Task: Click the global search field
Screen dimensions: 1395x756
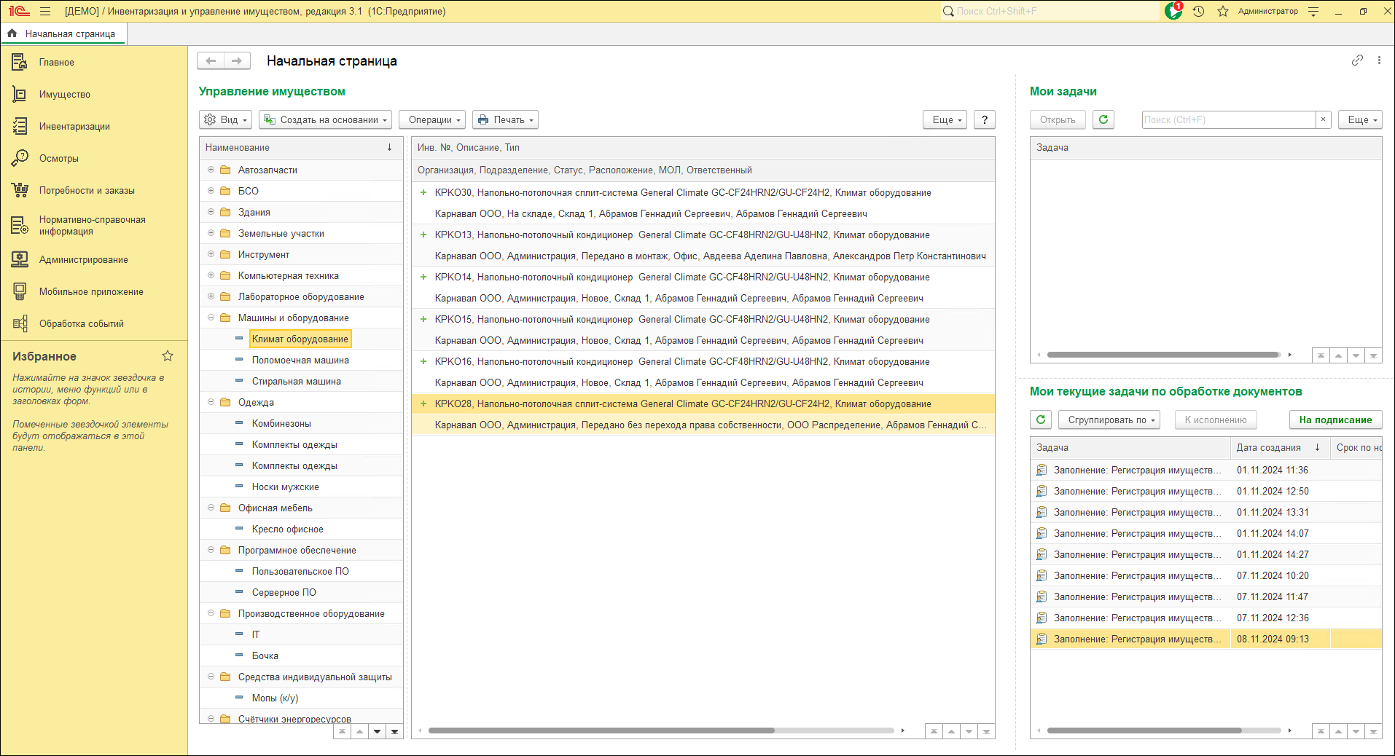Action: click(x=1050, y=11)
